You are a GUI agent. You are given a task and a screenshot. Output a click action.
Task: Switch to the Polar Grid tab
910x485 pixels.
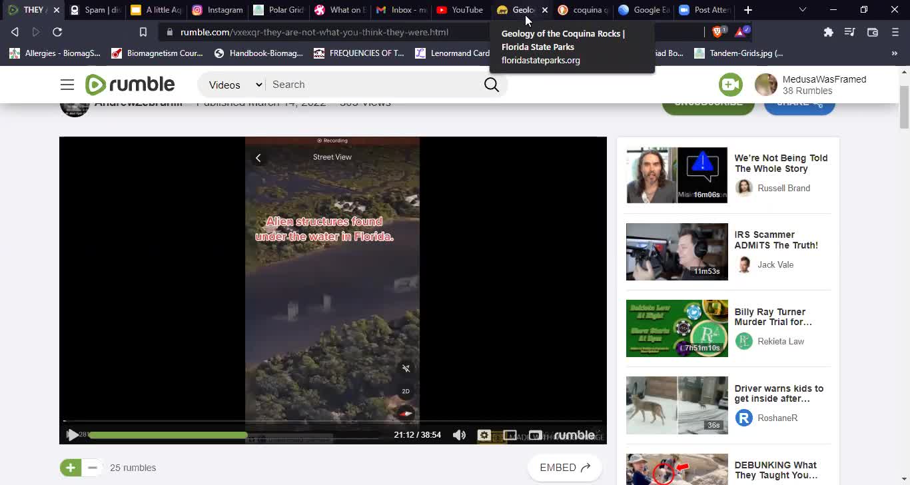click(278, 10)
